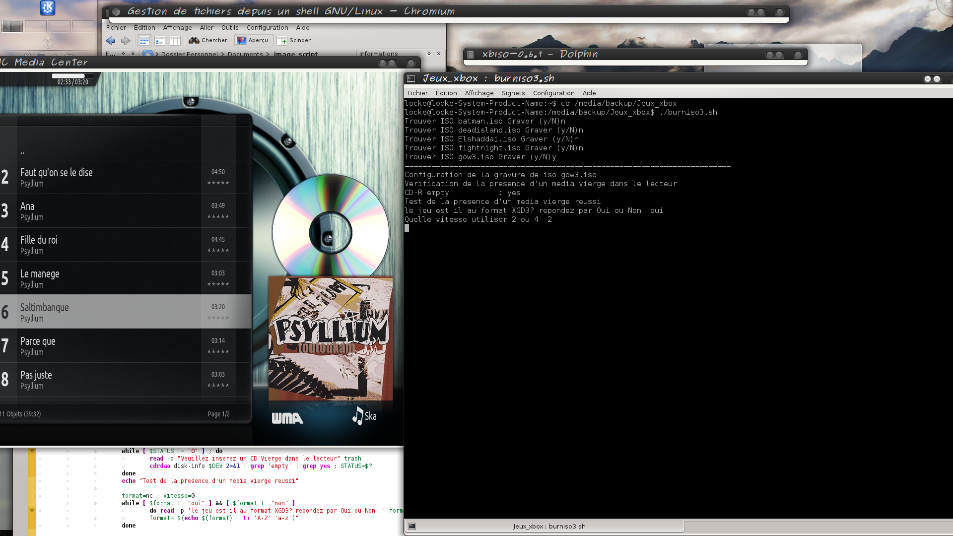953x536 pixels.
Task: Open Aide menu in Dolphin
Action: click(303, 28)
